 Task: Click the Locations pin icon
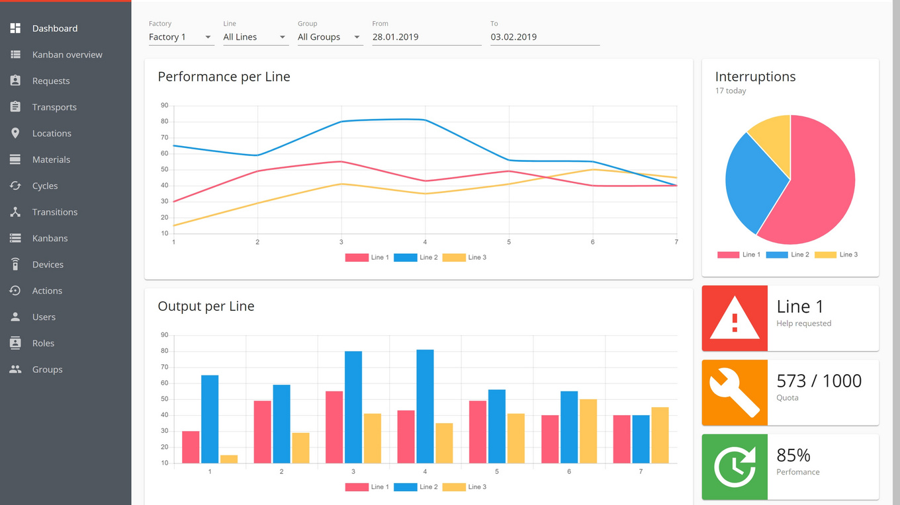pos(15,134)
